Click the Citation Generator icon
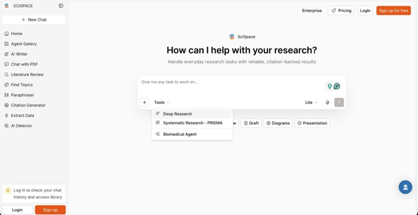Viewport: 418px width, 215px height. [x=7, y=105]
